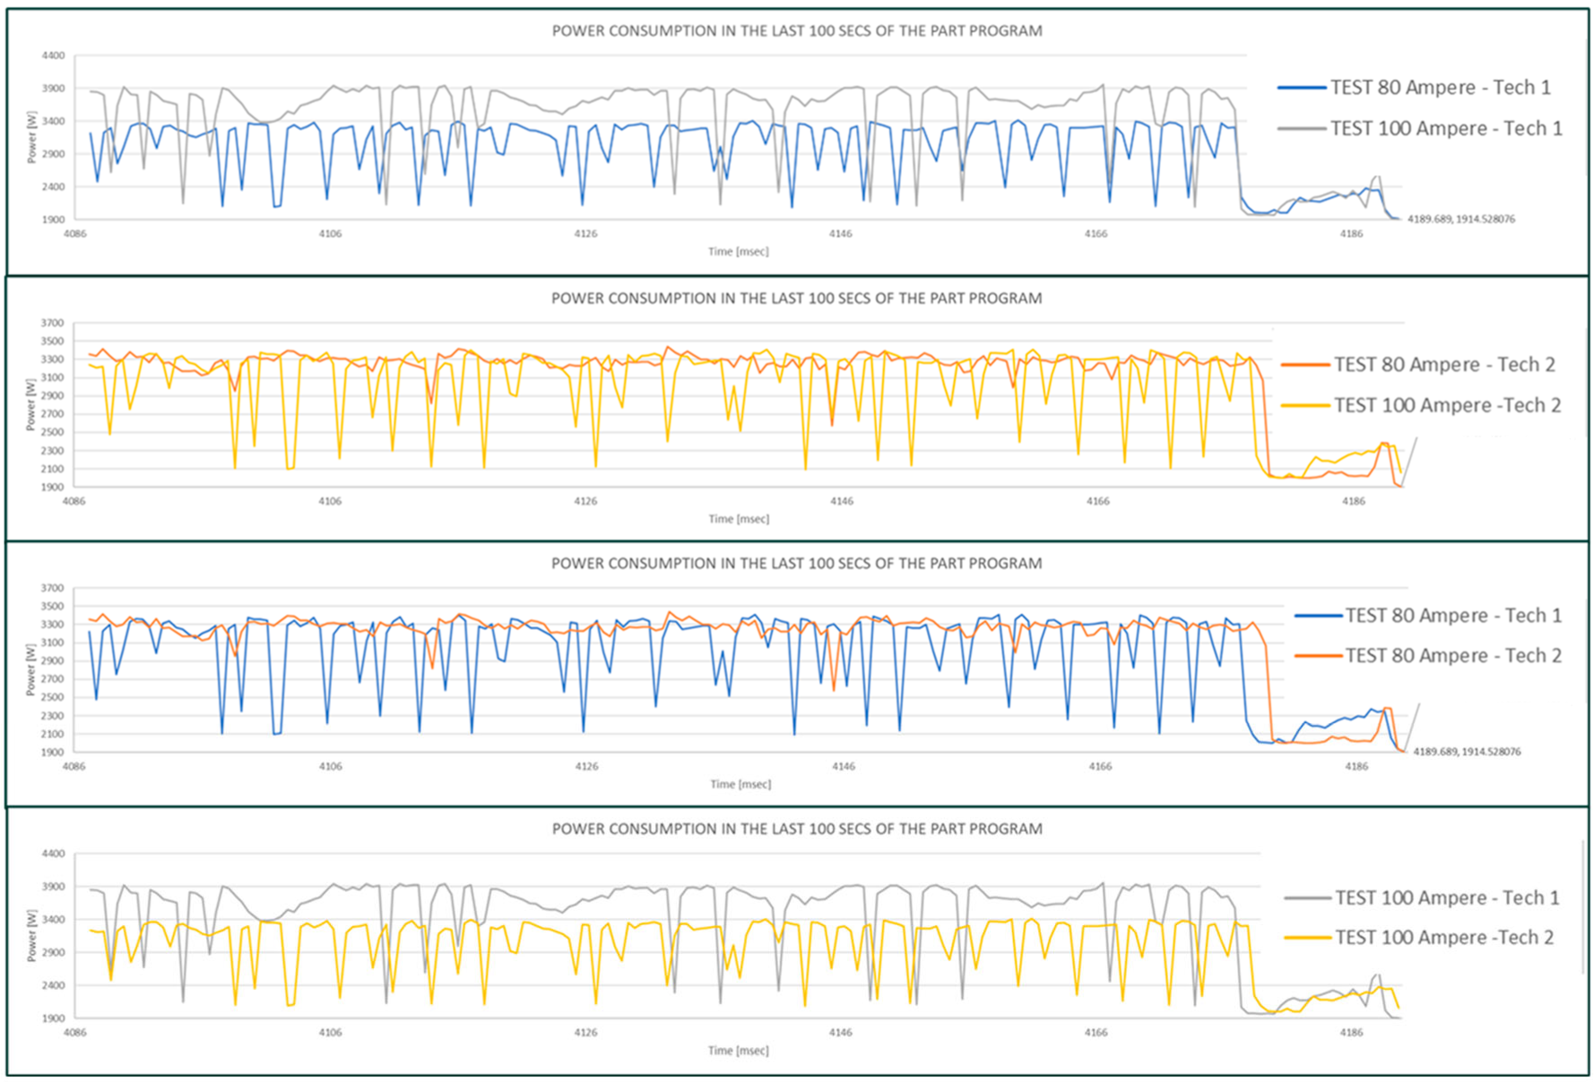Click the 4166 x-axis tick in third chart
The image size is (1595, 1082).
pyautogui.click(x=1100, y=767)
